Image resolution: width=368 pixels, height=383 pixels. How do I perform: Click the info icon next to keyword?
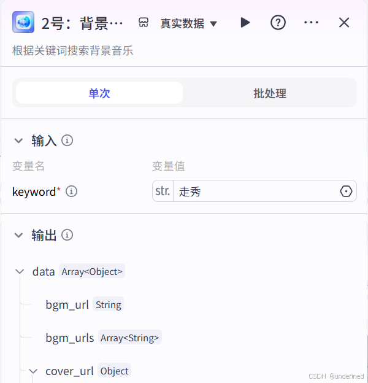[72, 191]
